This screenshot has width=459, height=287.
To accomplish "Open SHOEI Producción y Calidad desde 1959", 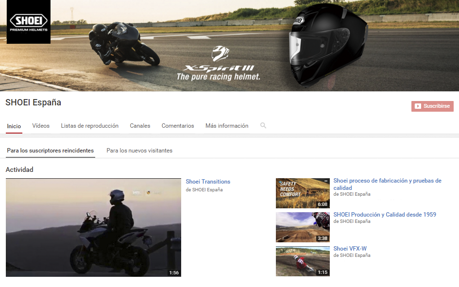I will (385, 215).
